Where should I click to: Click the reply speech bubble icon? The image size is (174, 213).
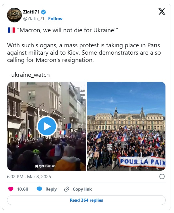39,189
